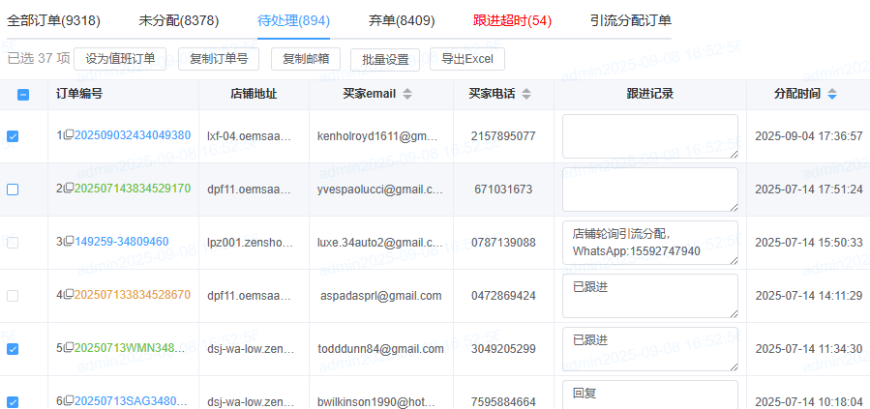The image size is (870, 409).
Task: Click the copy icon in row 5
Action: [69, 349]
